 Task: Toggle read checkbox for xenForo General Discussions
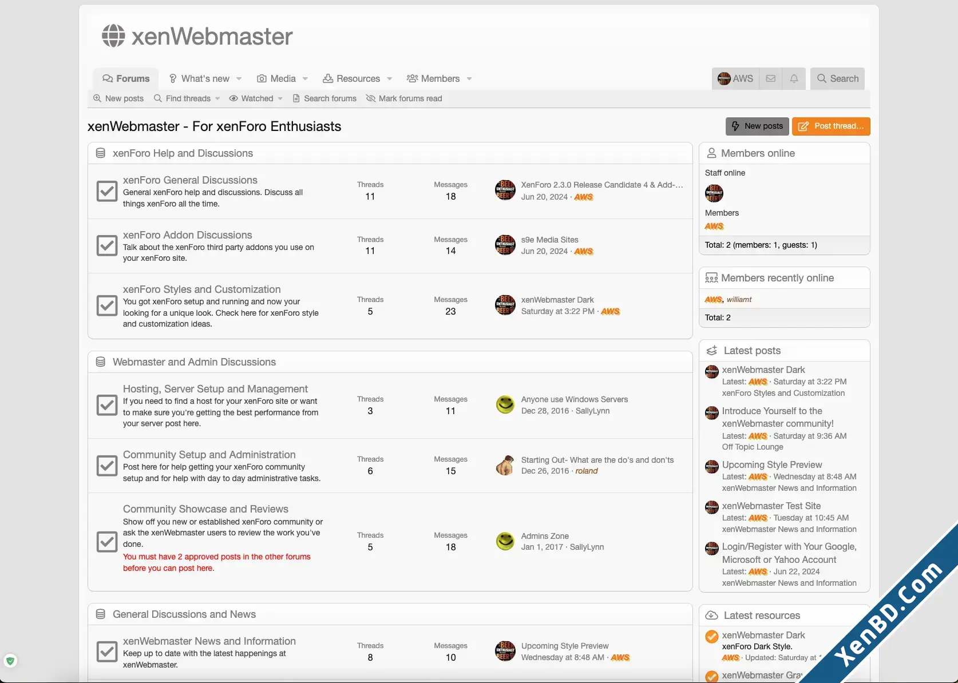(107, 191)
